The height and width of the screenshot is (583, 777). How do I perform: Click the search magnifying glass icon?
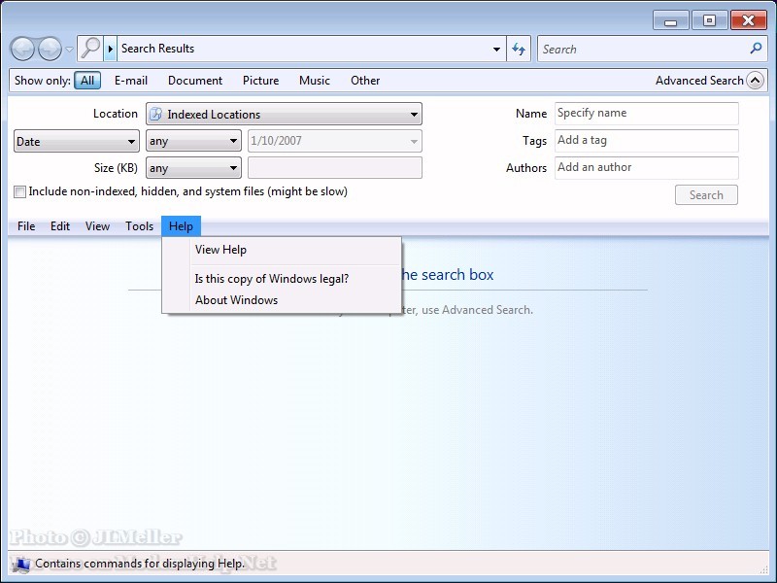757,49
